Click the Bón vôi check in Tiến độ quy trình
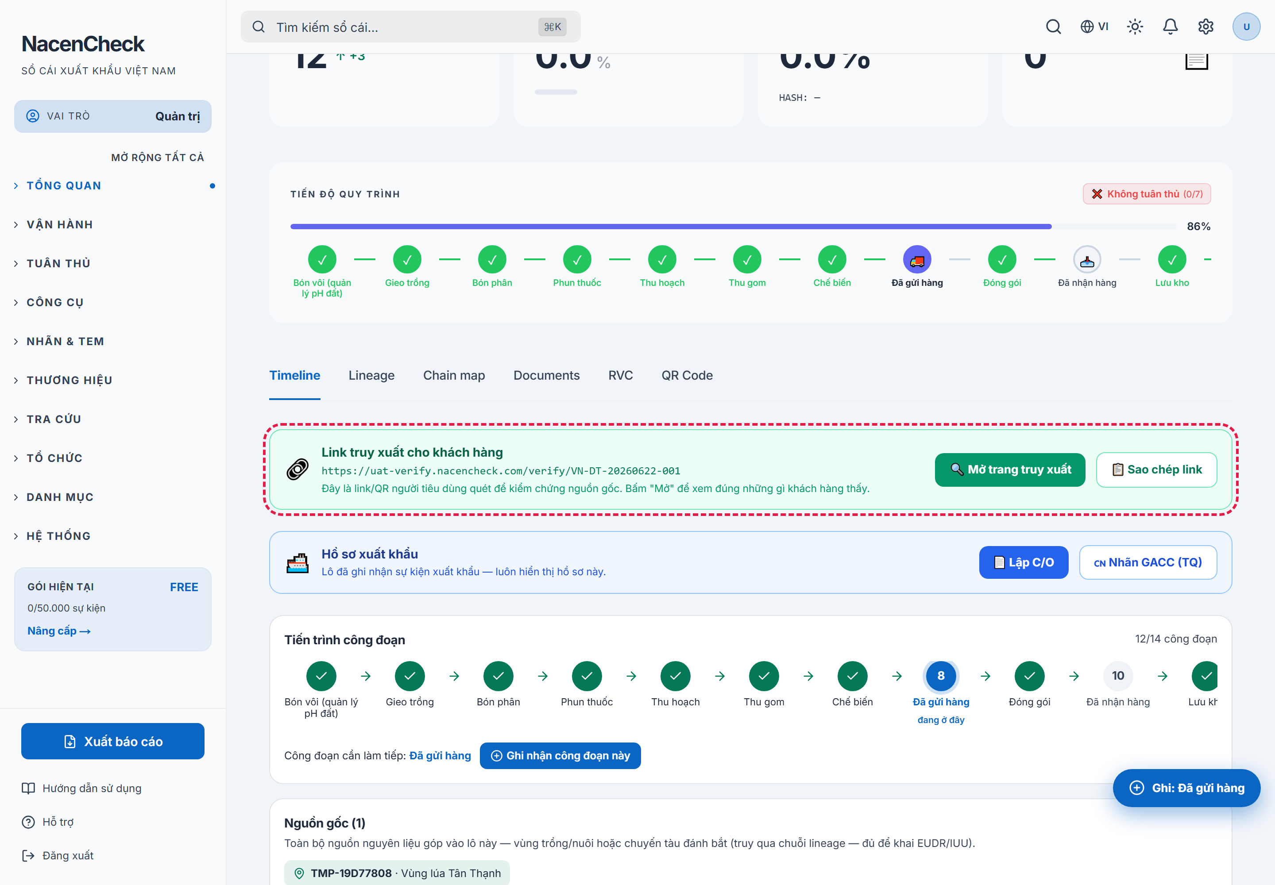This screenshot has width=1275, height=885. (322, 259)
